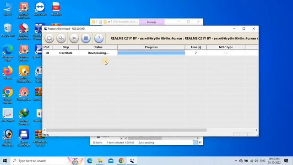Viewport: 293px width, 165px height.
Task: Open the Settings double-gear icon
Action: coord(61,38)
